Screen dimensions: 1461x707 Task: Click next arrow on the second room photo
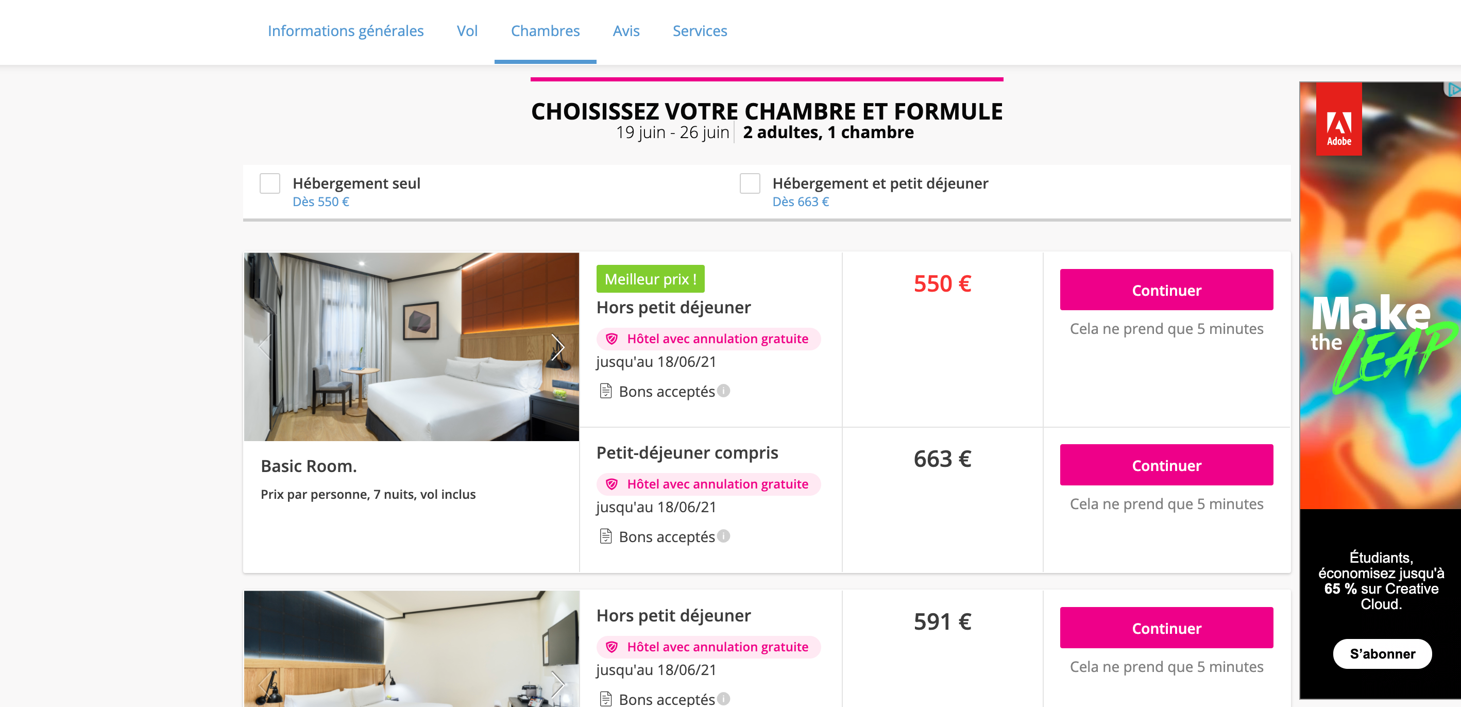pos(557,684)
